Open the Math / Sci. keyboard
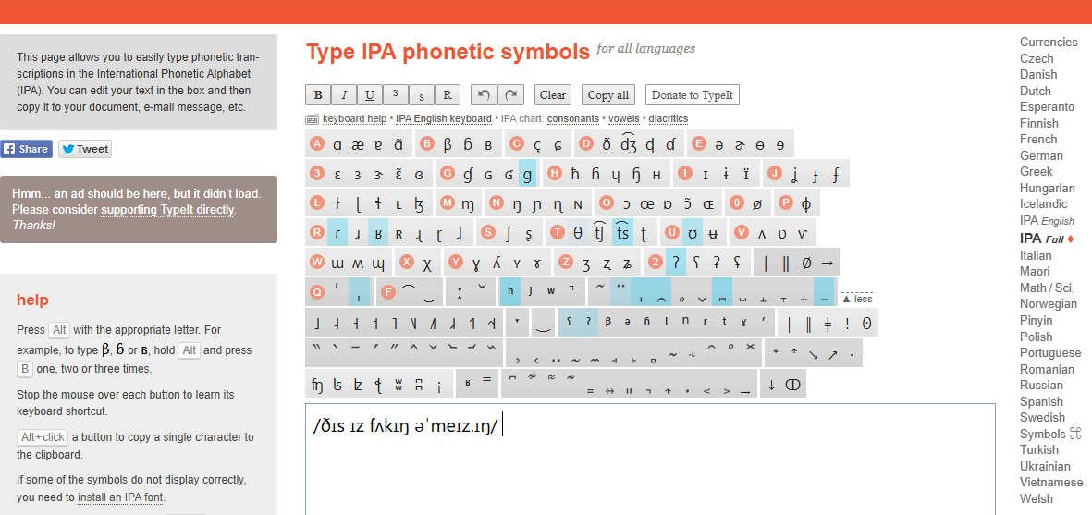Screen dimensions: 1092x515 point(1047,288)
